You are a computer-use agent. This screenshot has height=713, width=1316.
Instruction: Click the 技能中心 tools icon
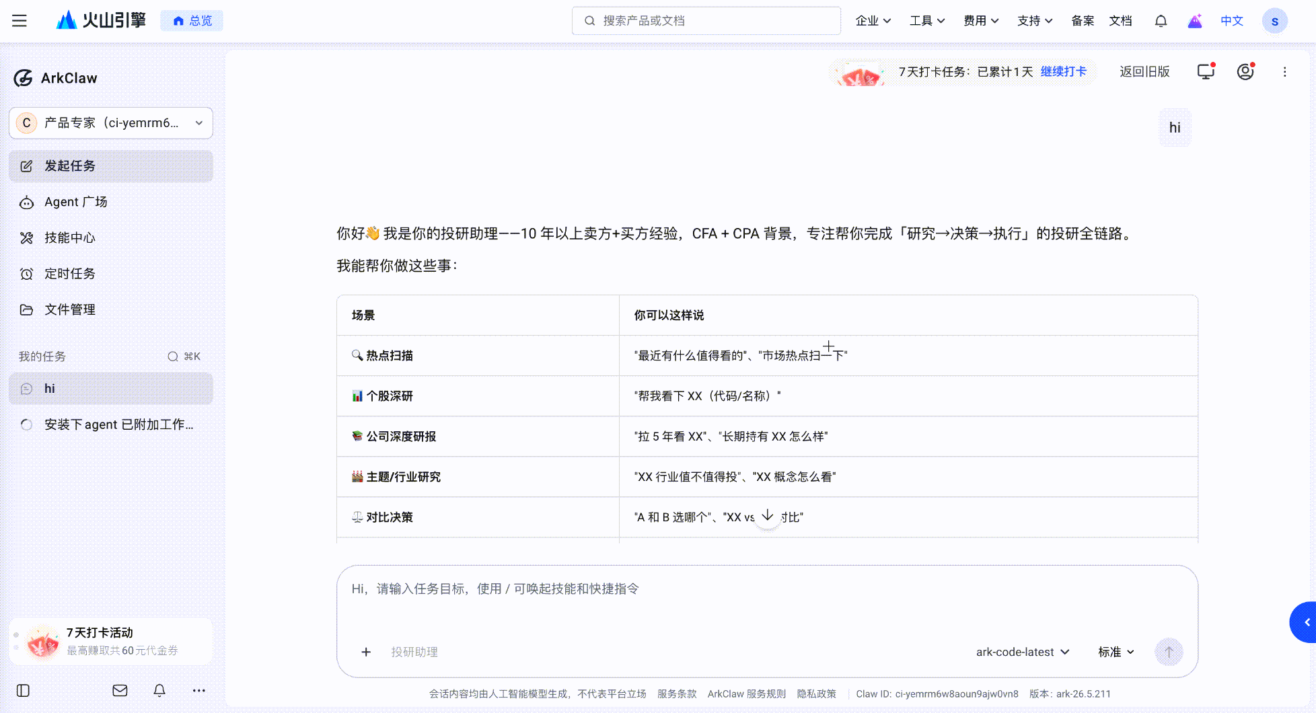pyautogui.click(x=26, y=238)
